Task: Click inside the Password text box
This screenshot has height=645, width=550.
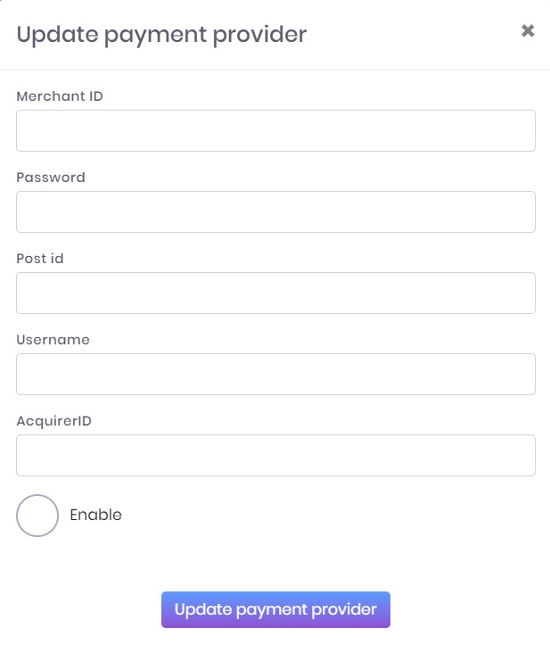Action: point(275,211)
